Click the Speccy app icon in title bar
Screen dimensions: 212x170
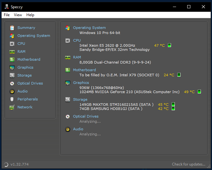6,7
